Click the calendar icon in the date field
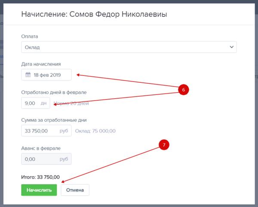 [x=28, y=75]
